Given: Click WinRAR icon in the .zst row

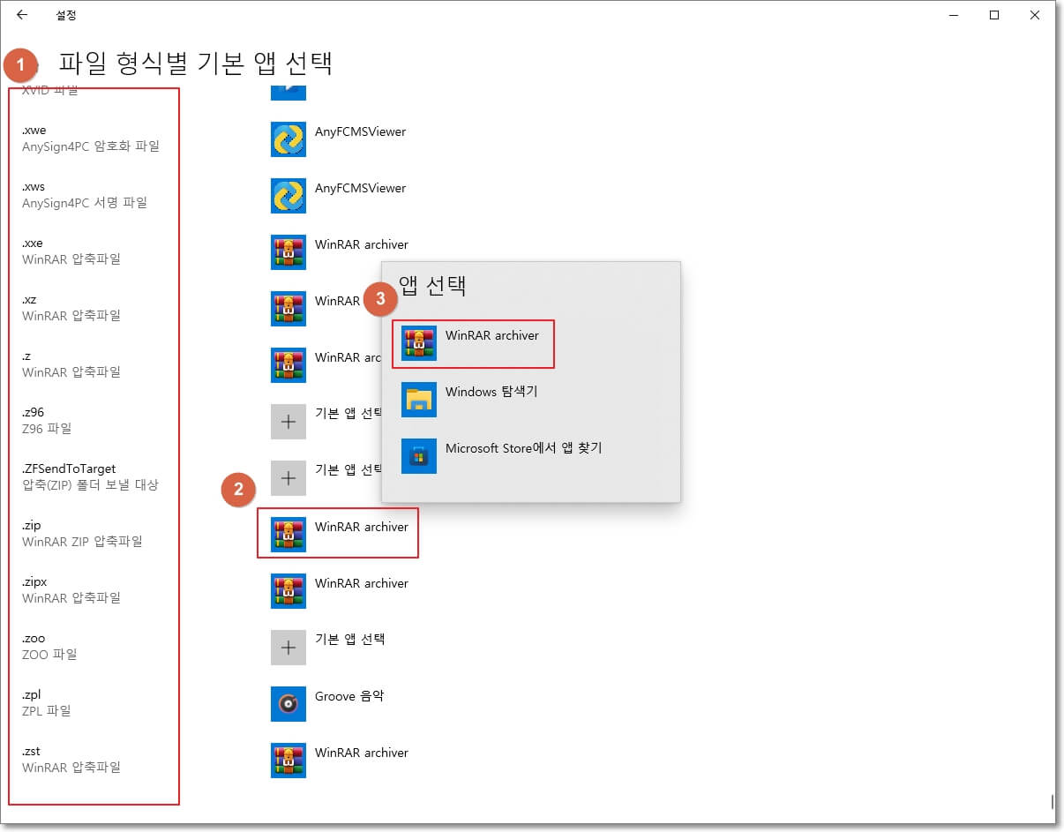Looking at the screenshot, I should point(288,761).
